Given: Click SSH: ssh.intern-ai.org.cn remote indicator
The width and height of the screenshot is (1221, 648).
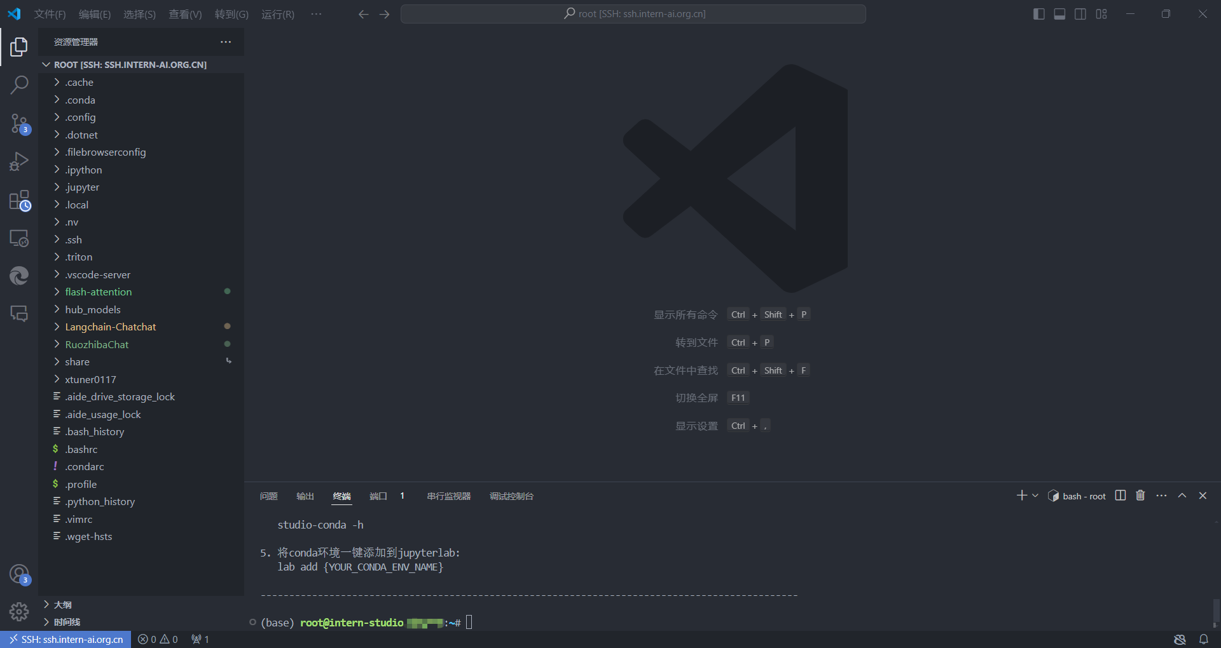Looking at the screenshot, I should click(x=66, y=639).
